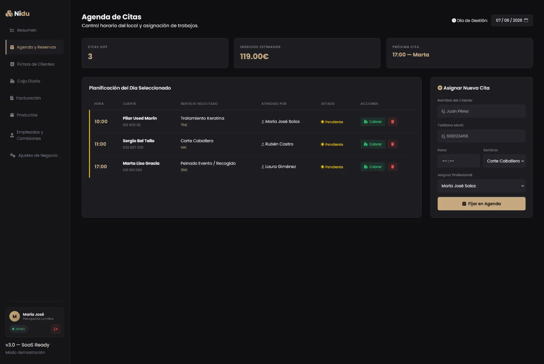The image size is (544, 364).
Task: Click the M avatar of María José
Action: point(14,316)
